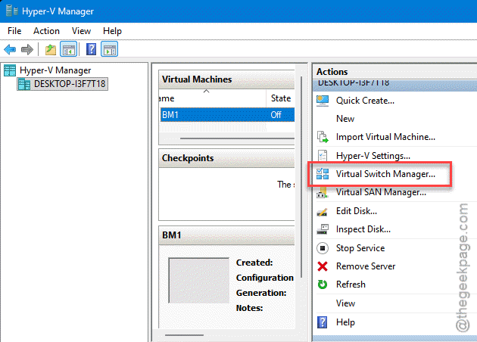The width and height of the screenshot is (477, 342).
Task: Sort by the State column header
Action: click(281, 98)
